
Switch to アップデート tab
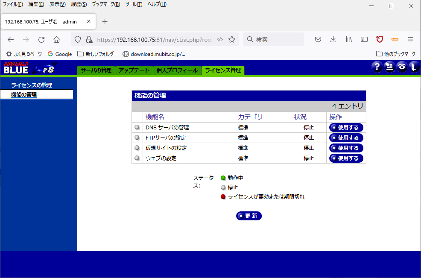pos(134,70)
